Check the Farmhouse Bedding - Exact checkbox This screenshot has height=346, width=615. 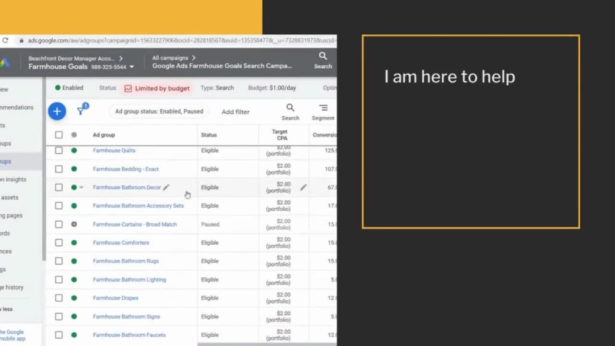(x=59, y=169)
